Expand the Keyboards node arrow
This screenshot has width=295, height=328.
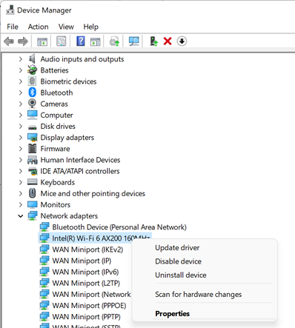coord(21,182)
